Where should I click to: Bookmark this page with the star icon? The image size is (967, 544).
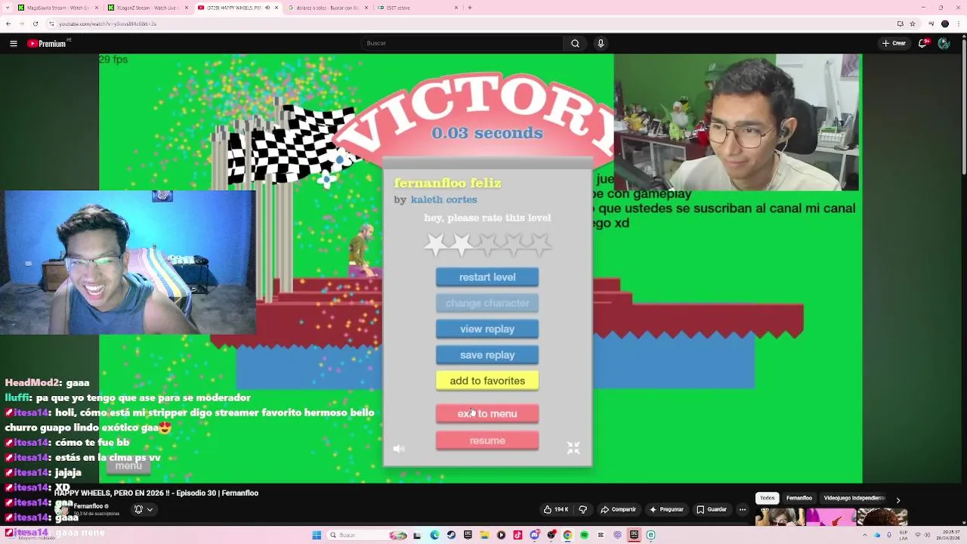(913, 23)
